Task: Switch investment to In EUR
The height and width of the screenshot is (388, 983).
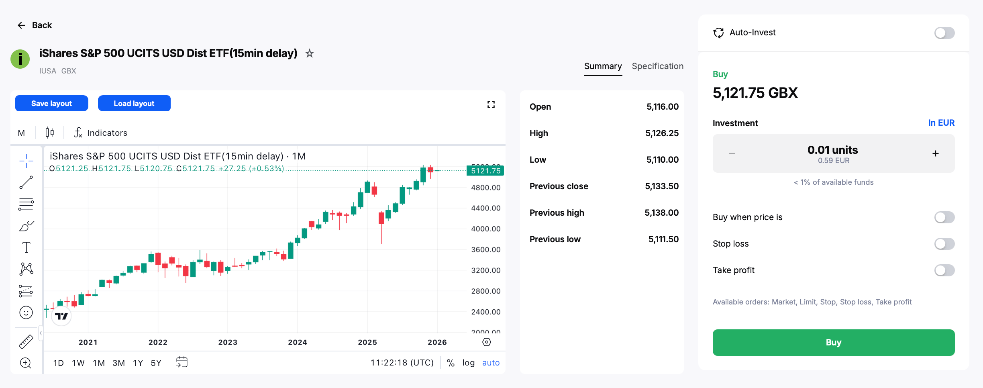Action: (x=941, y=123)
